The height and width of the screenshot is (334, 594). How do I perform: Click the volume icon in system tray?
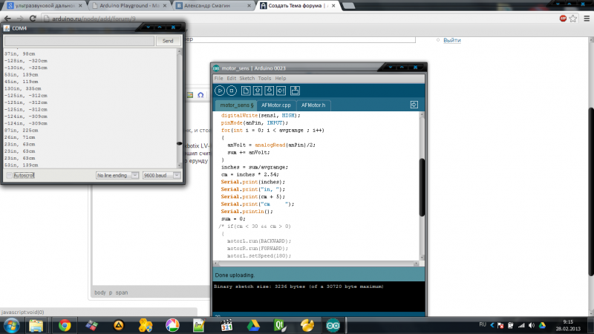(x=532, y=325)
